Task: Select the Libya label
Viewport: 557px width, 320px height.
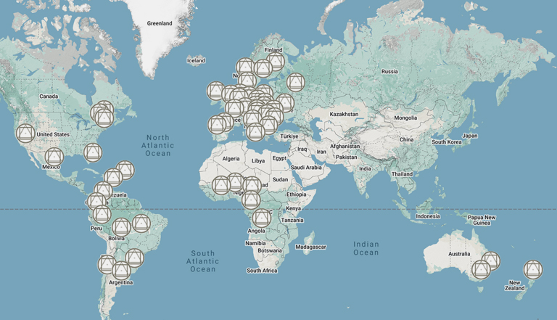Action: click(258, 160)
